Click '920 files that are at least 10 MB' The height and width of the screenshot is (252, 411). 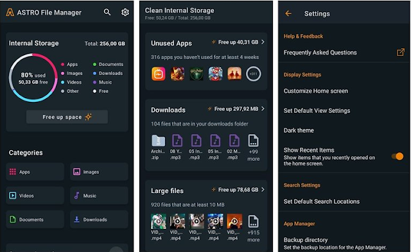pos(188,205)
